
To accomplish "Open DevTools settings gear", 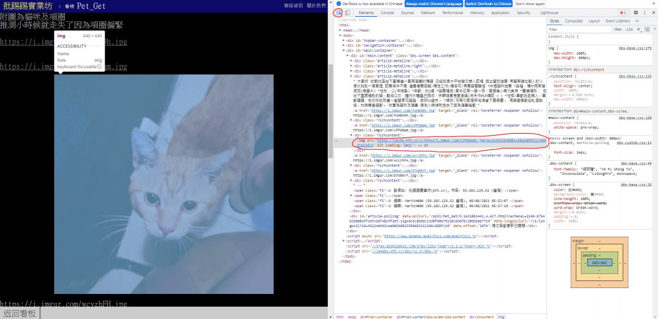I will 636,13.
